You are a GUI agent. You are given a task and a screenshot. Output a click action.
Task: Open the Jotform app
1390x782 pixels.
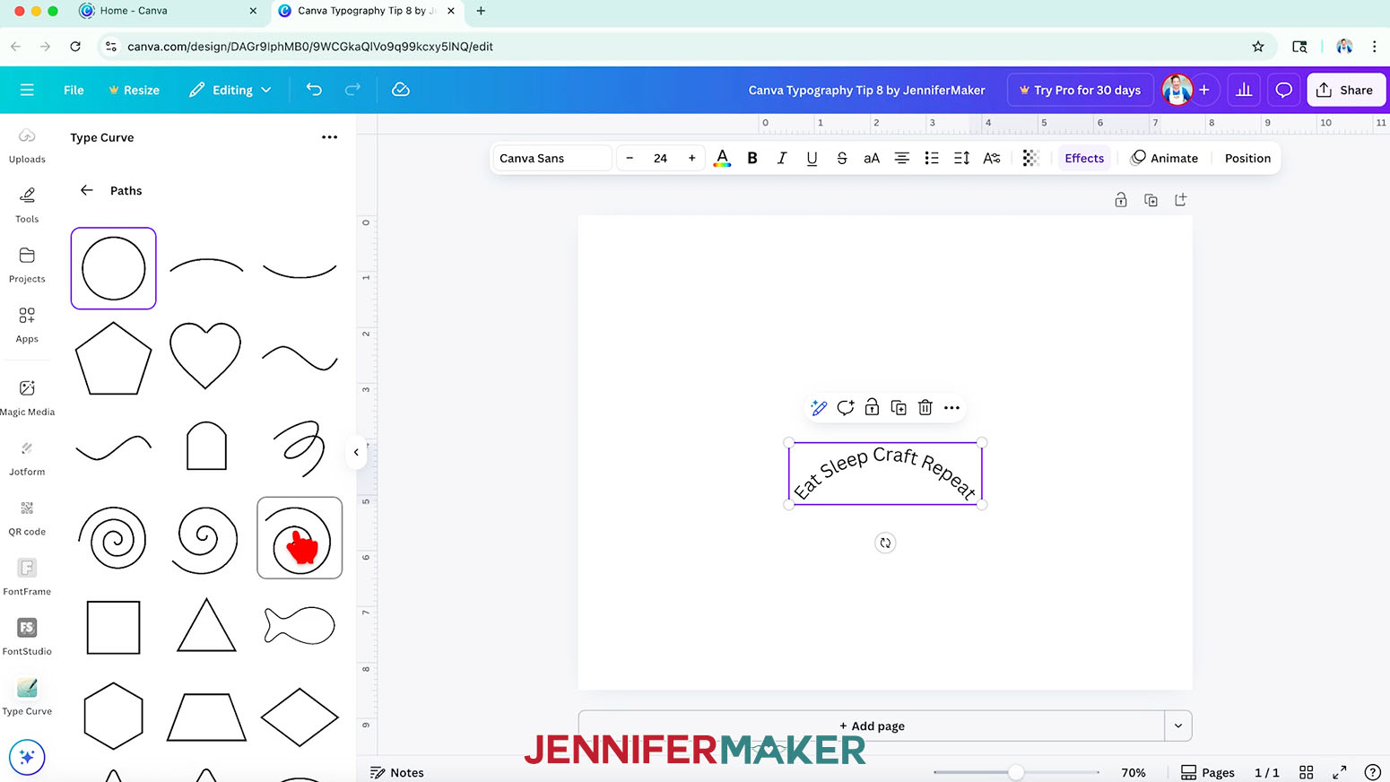(27, 457)
